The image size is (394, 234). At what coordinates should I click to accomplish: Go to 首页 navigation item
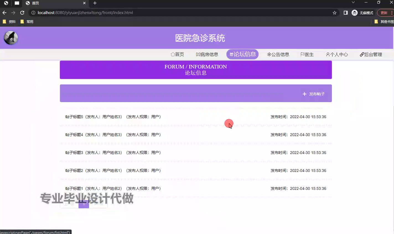coord(177,54)
